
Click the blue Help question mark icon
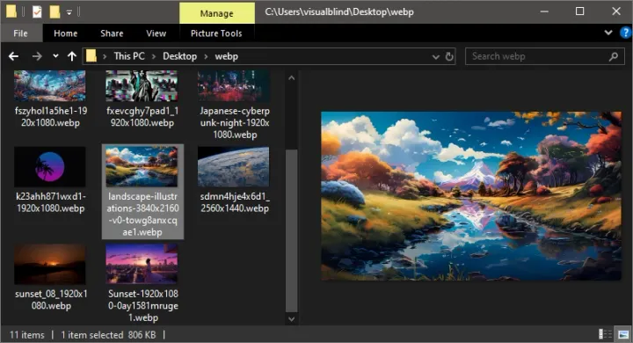point(625,33)
